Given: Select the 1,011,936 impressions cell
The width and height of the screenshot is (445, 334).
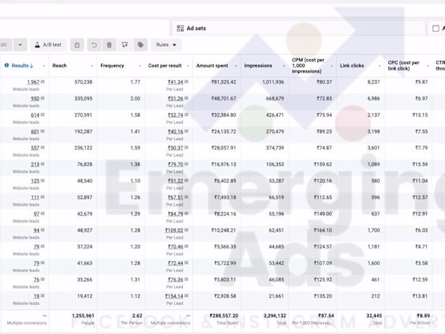Looking at the screenshot, I should (273, 82).
